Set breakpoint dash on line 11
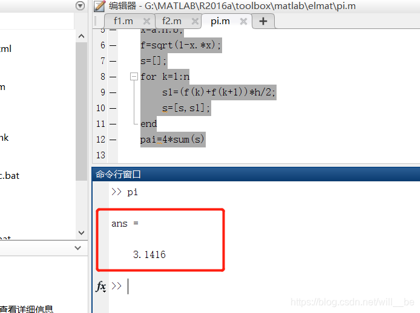The height and width of the screenshot is (313, 420). [x=113, y=124]
